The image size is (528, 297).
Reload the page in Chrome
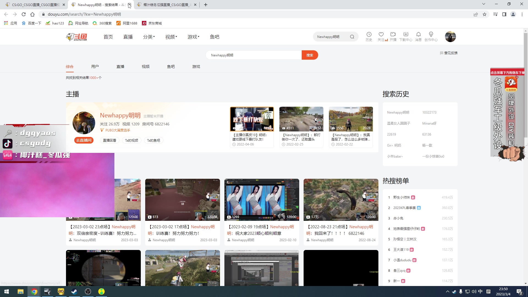[24, 14]
